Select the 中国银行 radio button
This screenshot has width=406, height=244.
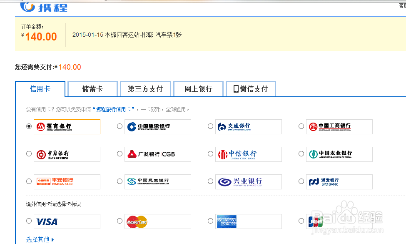point(29,154)
